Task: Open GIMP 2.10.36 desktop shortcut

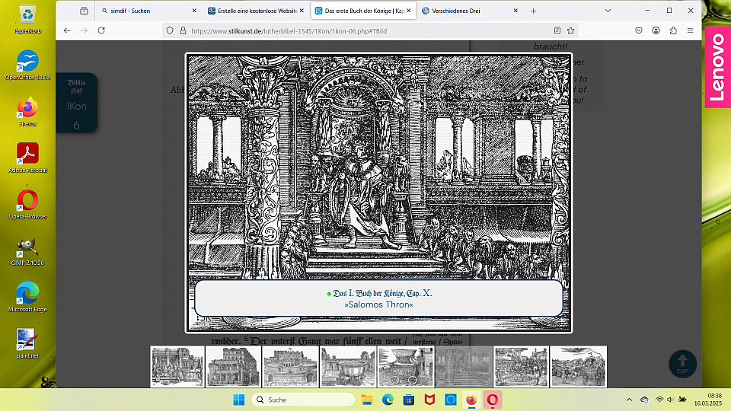Action: click(27, 251)
